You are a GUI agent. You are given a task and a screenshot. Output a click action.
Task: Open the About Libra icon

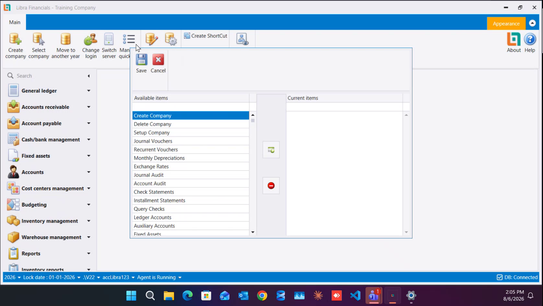514,42
